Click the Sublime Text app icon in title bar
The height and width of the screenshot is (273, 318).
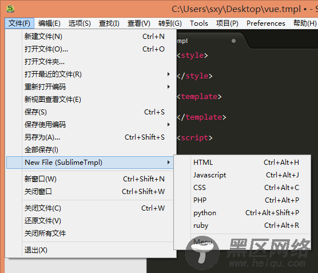(10, 9)
